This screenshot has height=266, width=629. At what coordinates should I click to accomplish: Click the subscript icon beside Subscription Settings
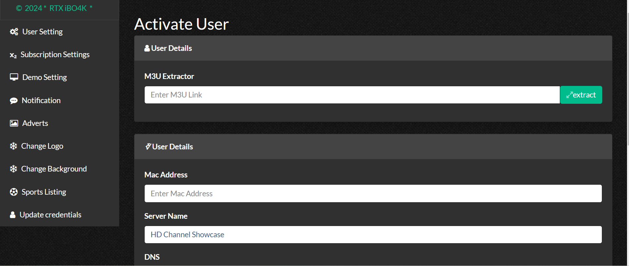[x=13, y=55]
